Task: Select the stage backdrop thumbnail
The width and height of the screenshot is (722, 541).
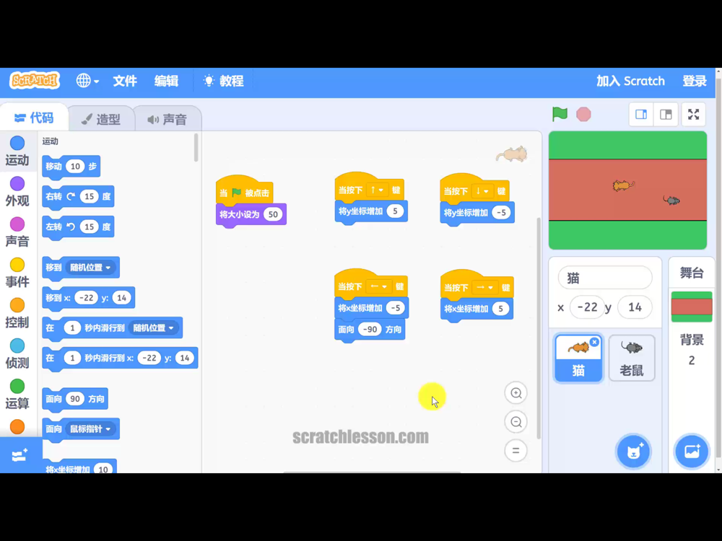Action: click(692, 307)
